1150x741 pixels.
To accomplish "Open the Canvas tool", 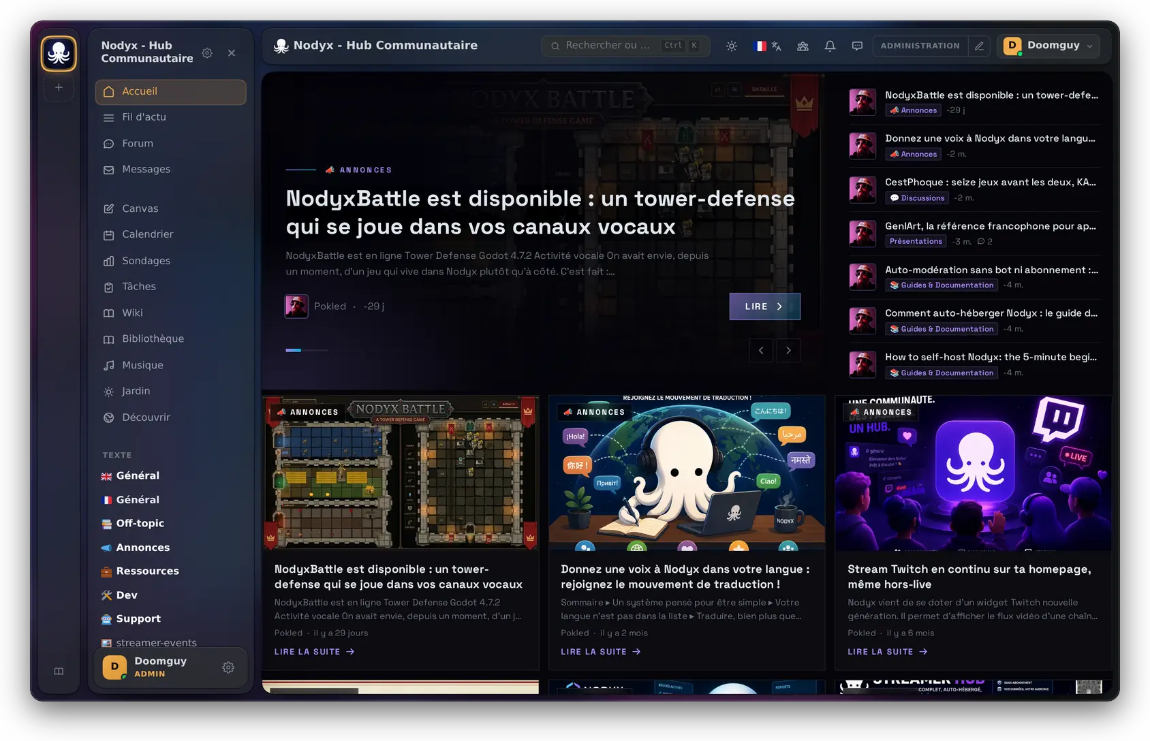I will pyautogui.click(x=170, y=208).
